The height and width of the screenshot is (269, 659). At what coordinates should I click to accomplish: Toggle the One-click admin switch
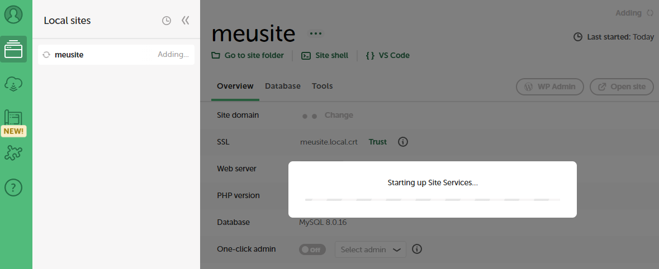(x=312, y=249)
